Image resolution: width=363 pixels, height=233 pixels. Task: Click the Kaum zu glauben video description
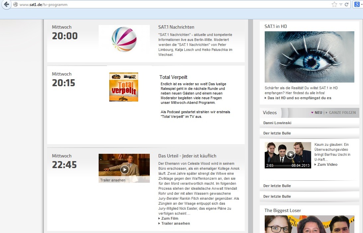332,152
